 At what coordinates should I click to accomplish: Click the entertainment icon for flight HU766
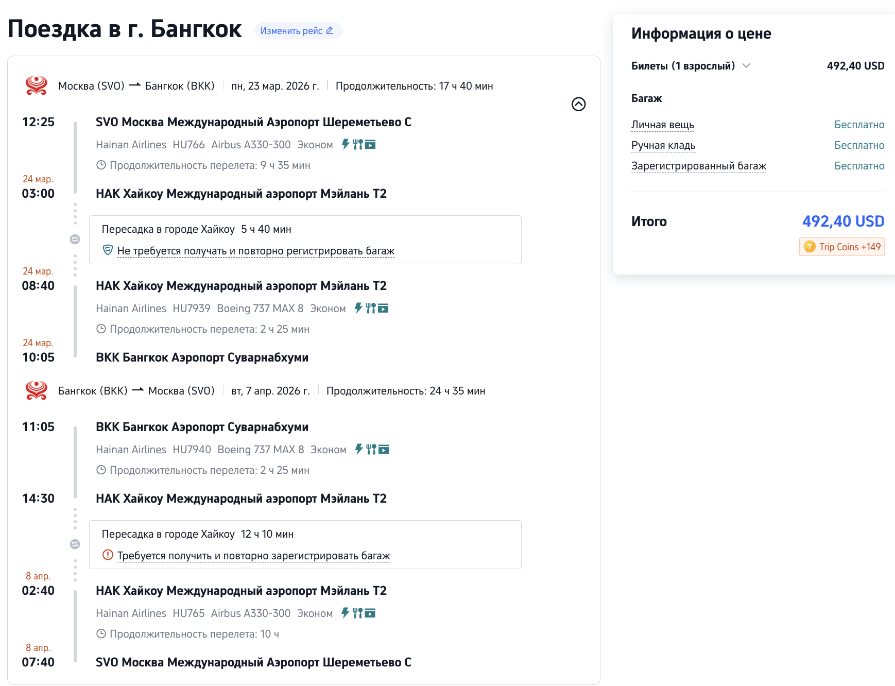tap(370, 145)
